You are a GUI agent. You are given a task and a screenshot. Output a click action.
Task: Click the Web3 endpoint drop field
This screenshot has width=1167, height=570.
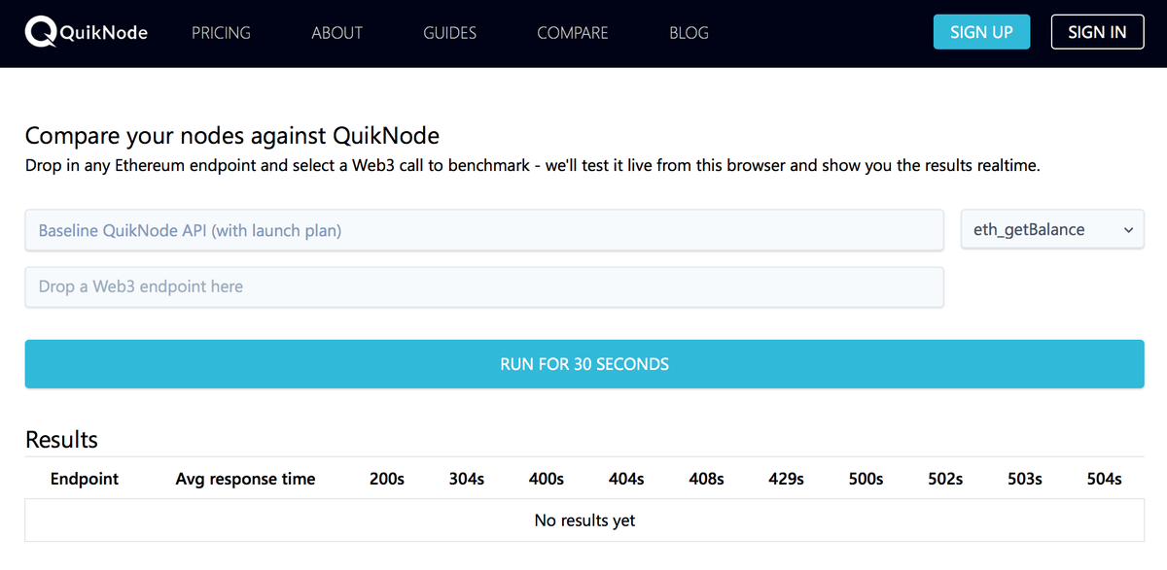484,286
